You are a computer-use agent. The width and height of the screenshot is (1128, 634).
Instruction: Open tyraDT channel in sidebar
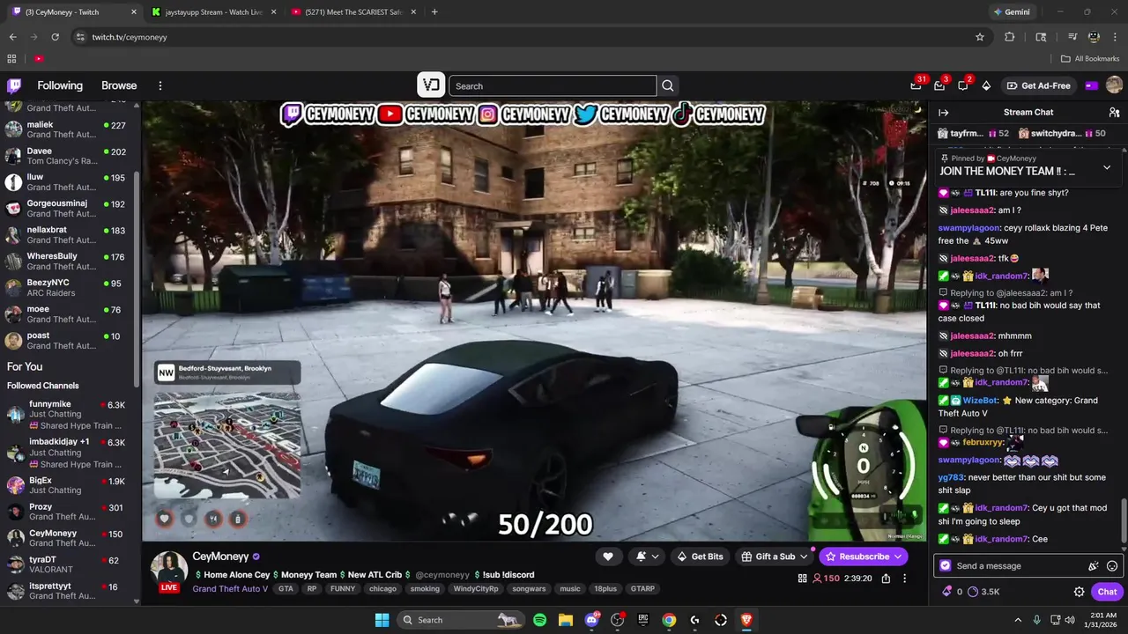click(x=70, y=564)
